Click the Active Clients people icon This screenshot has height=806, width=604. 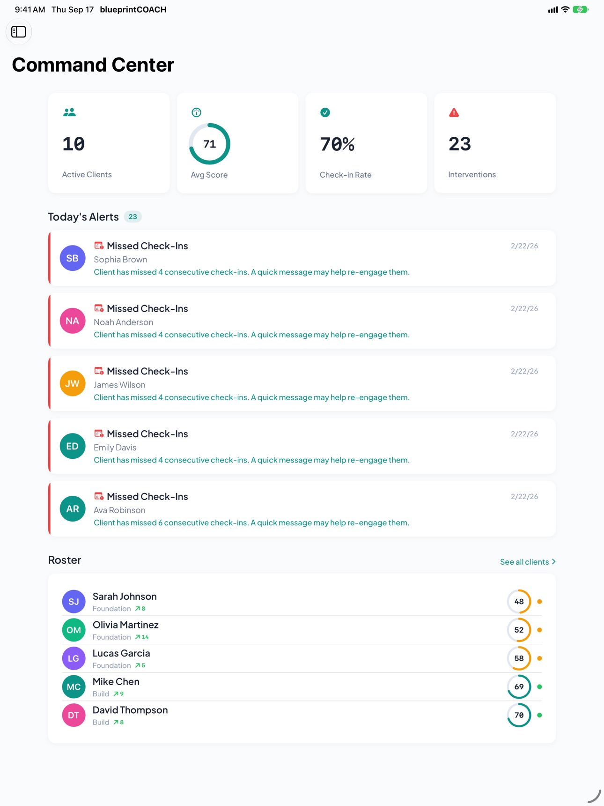point(69,112)
